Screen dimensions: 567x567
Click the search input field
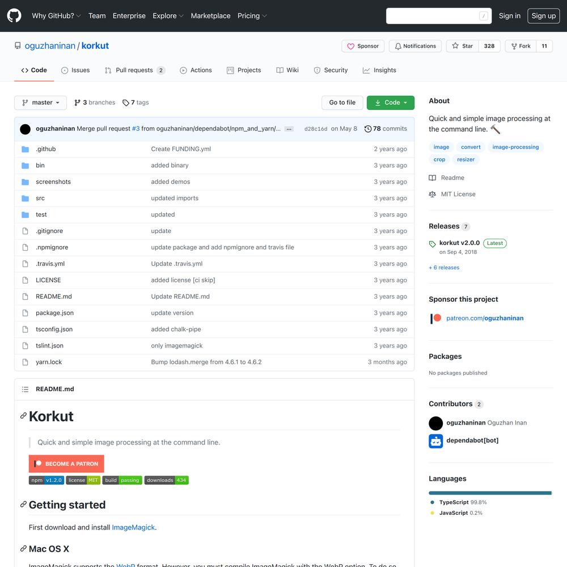tap(439, 16)
